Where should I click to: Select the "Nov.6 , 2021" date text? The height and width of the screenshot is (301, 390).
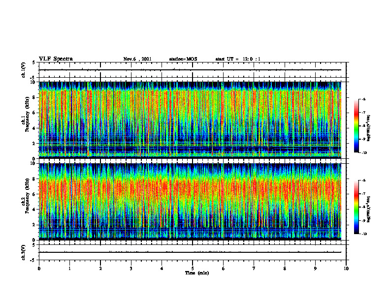pyautogui.click(x=137, y=59)
